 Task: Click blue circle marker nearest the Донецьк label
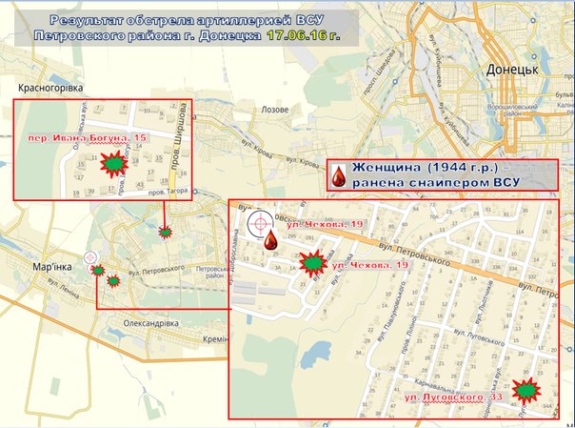point(534,56)
